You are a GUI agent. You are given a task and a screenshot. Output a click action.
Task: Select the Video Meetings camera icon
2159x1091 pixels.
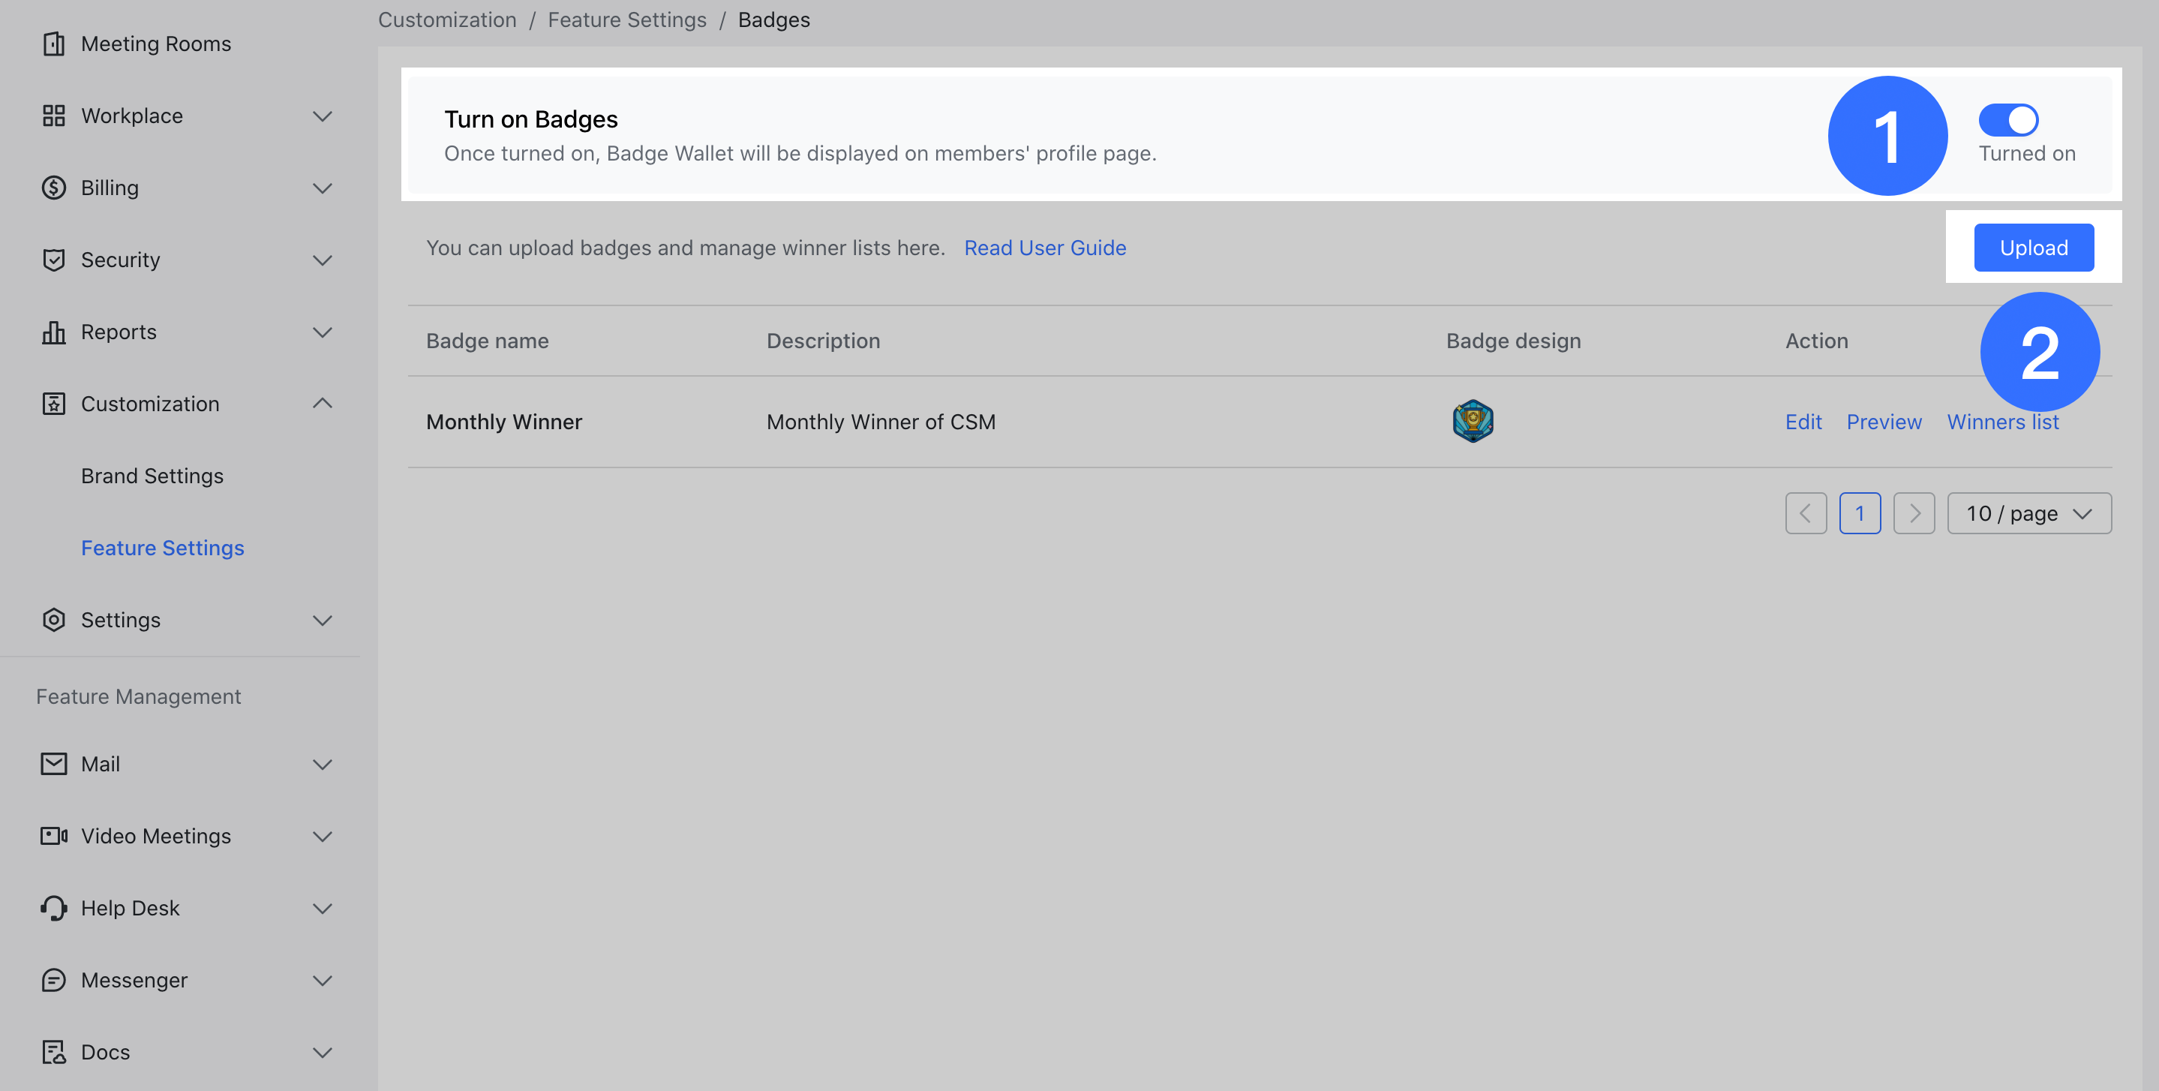point(54,835)
